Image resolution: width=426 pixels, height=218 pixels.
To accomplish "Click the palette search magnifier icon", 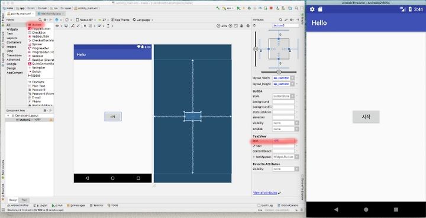I will (40, 19).
